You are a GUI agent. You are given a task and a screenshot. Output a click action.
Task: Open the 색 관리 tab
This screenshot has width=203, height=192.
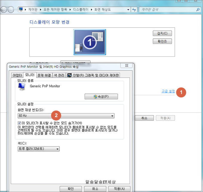[x=59, y=75]
